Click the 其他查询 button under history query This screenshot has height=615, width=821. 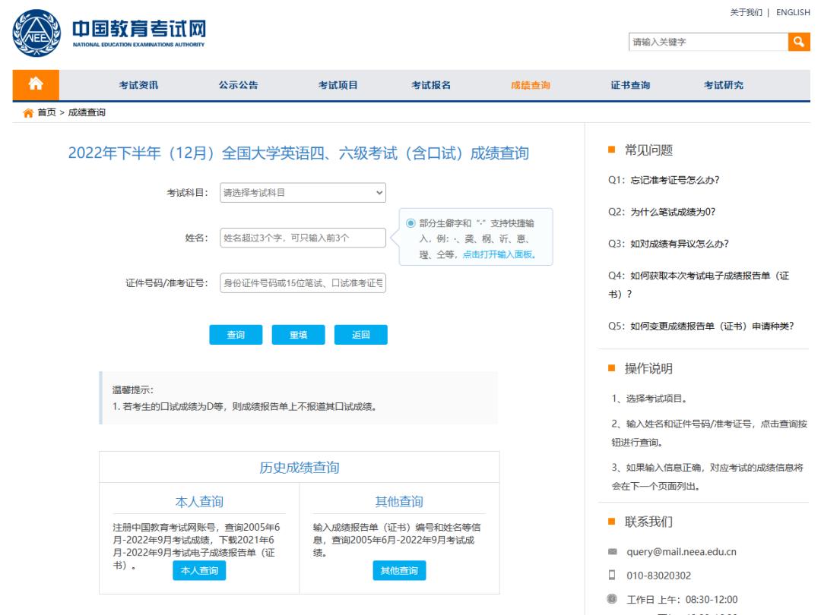pos(399,570)
